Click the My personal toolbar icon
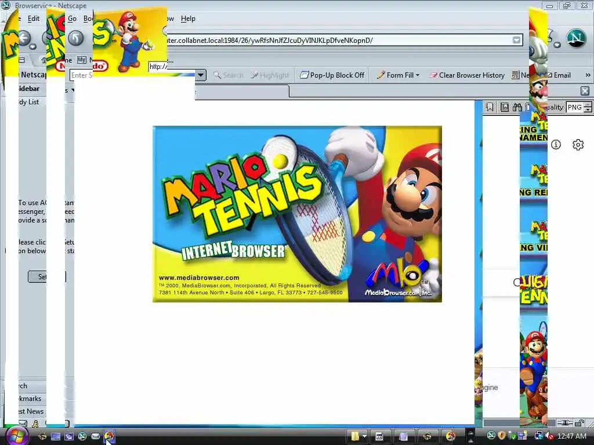 81,60
